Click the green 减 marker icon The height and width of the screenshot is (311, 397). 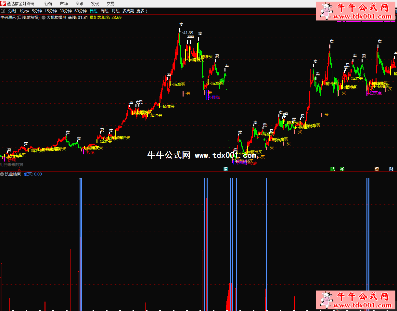pyautogui.click(x=342, y=169)
